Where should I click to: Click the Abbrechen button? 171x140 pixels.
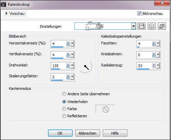click(x=88, y=133)
